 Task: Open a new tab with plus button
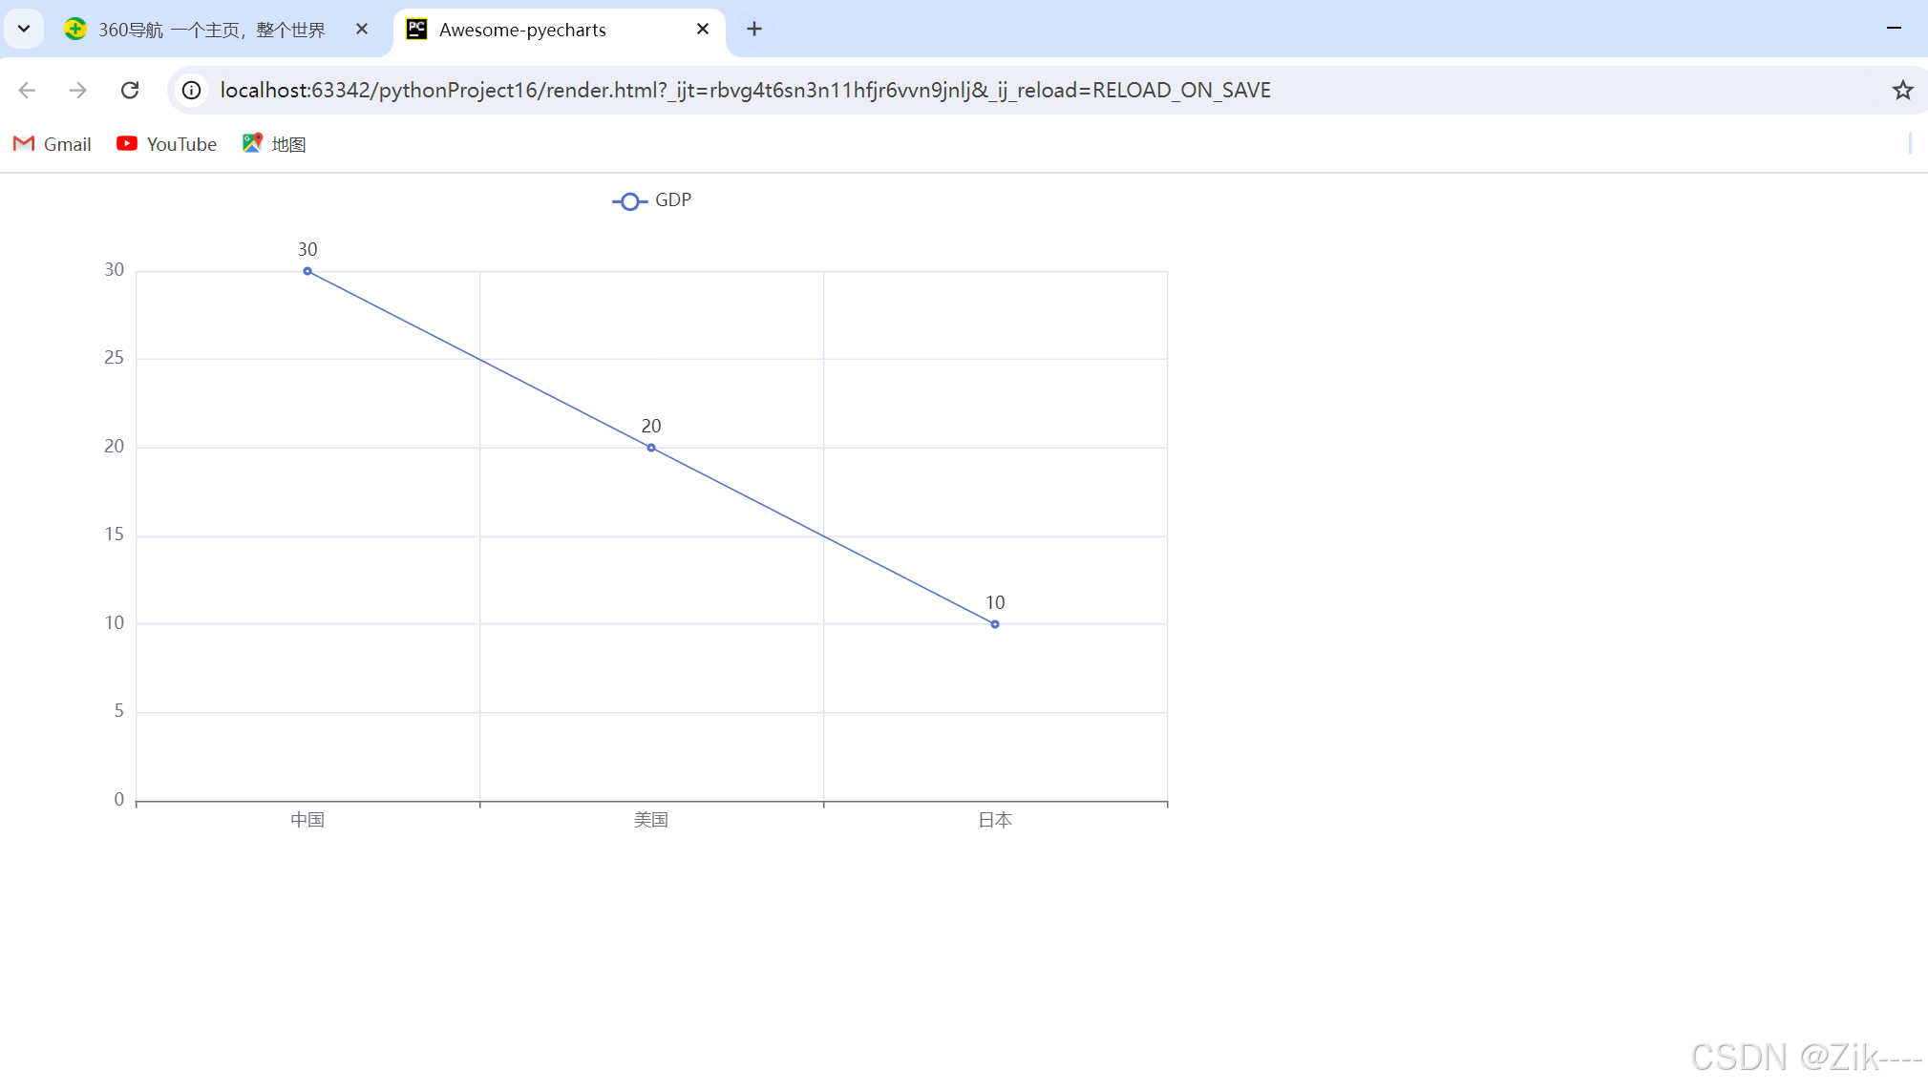(x=754, y=30)
